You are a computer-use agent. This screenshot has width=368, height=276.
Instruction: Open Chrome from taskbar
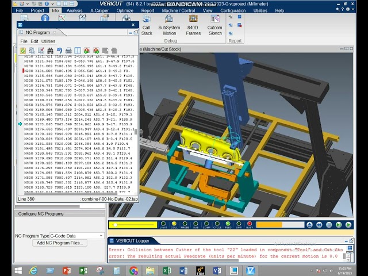[133, 271]
